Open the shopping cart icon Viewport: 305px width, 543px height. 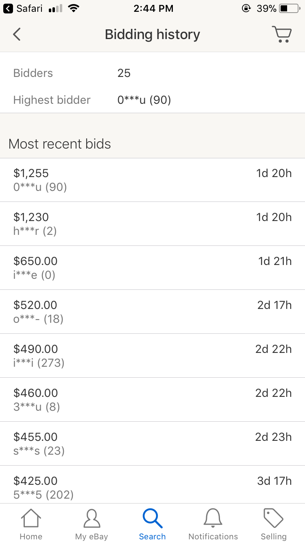pos(281,34)
